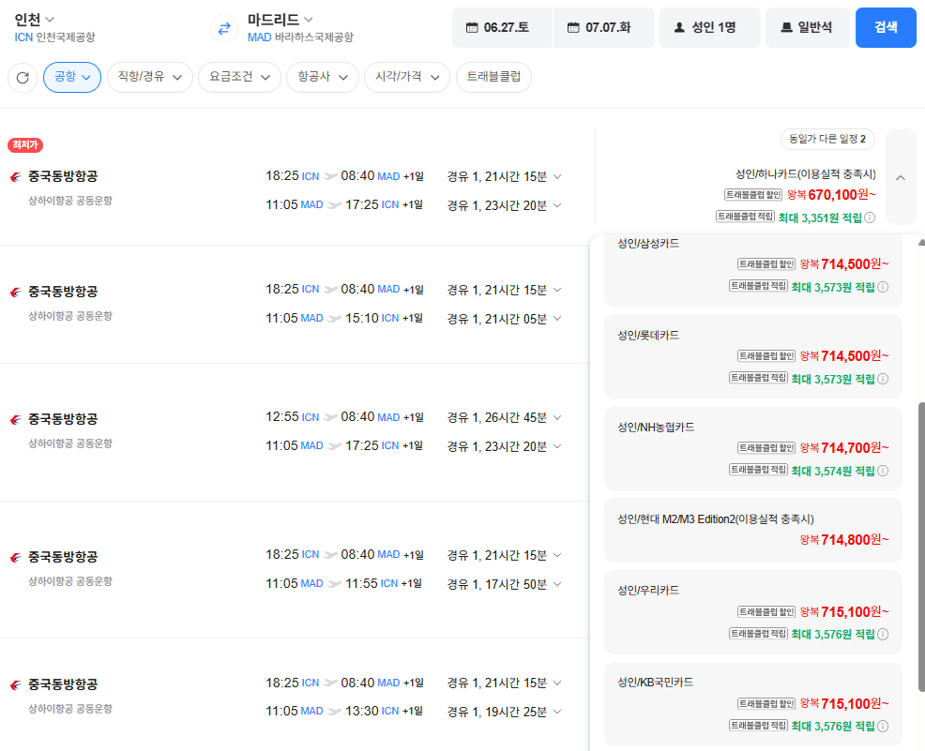The width and height of the screenshot is (925, 751).
Task: Click info icon beside KB국민카드 3,576원 적립
Action: point(883,726)
